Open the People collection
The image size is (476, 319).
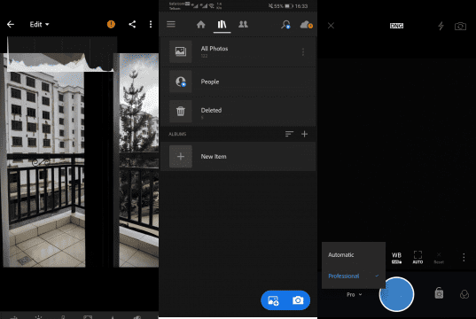tap(238, 82)
